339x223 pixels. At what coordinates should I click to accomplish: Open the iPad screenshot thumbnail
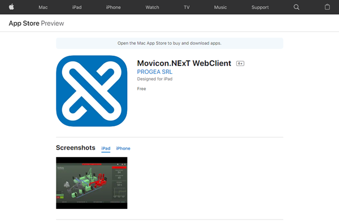point(92,183)
